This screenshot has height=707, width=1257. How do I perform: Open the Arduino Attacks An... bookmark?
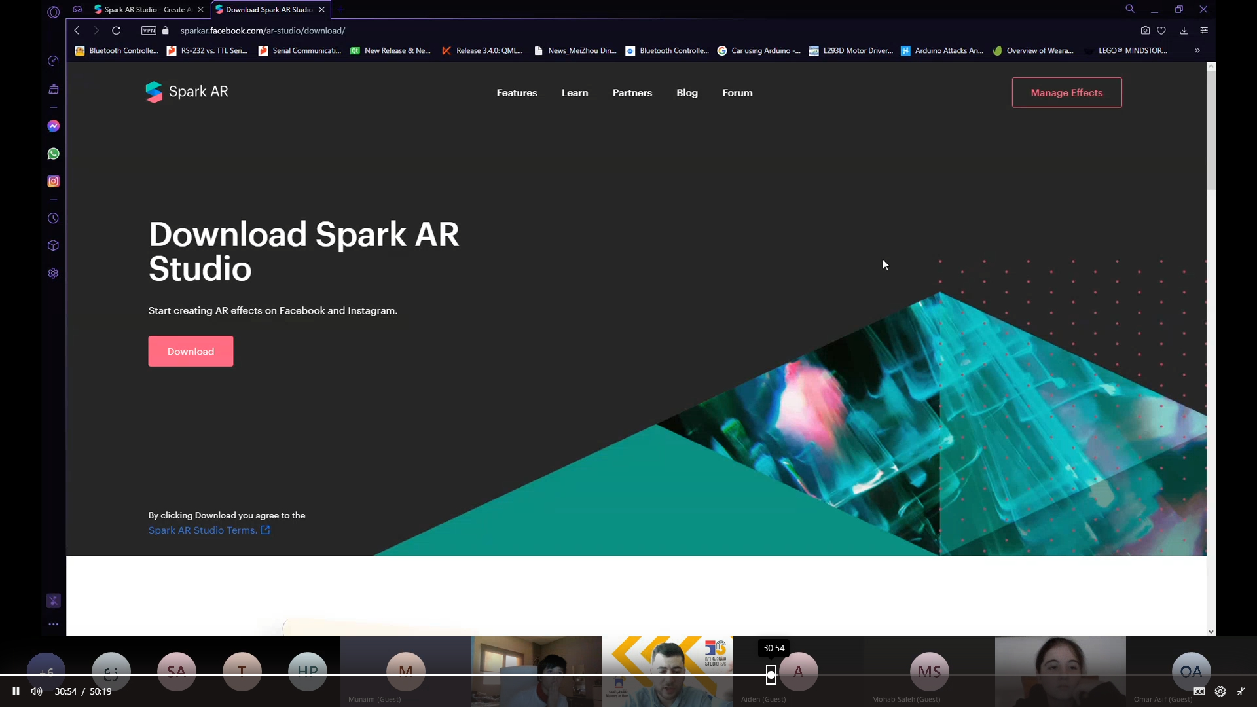942,50
